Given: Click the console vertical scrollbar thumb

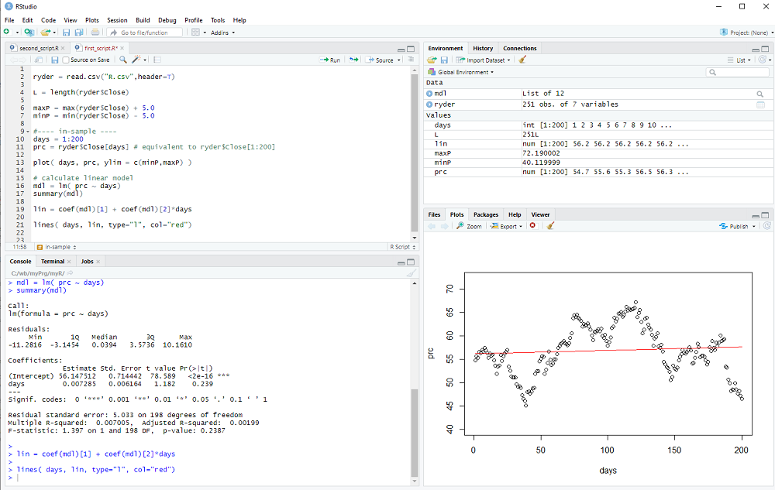Looking at the screenshot, I should pos(414,433).
